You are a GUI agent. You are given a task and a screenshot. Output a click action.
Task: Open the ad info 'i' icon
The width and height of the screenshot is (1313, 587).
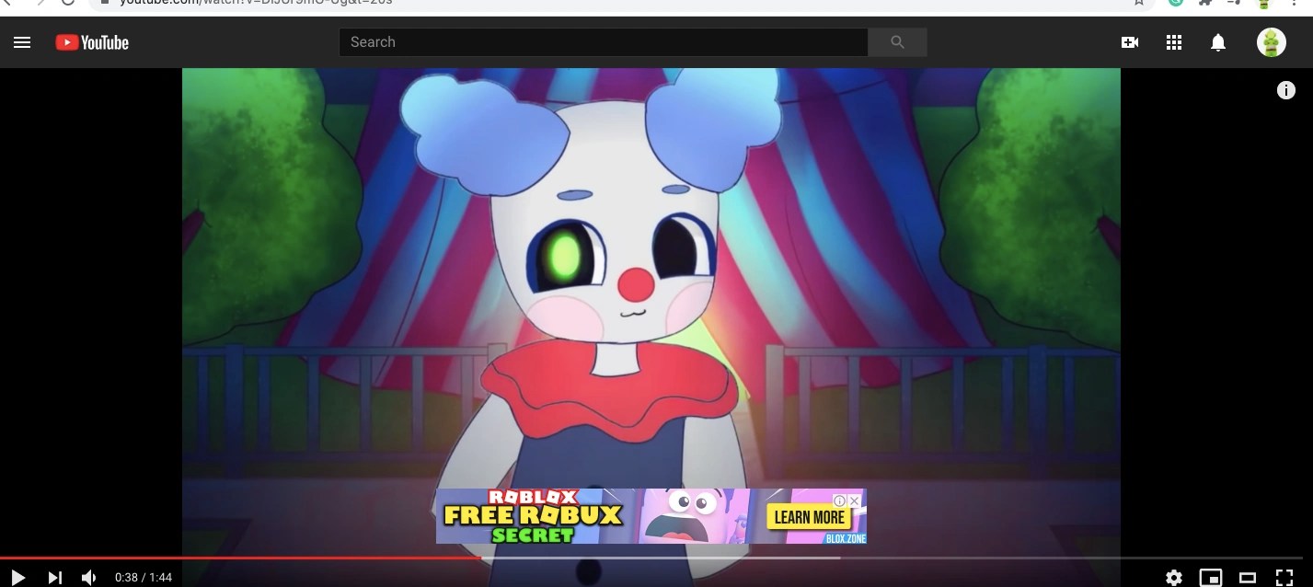[840, 501]
